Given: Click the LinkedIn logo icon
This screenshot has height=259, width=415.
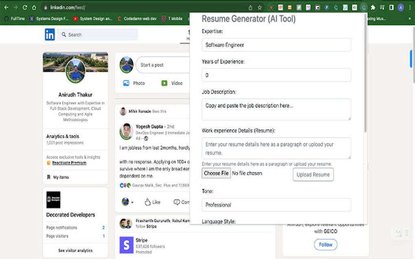Looking at the screenshot, I should click(50, 35).
